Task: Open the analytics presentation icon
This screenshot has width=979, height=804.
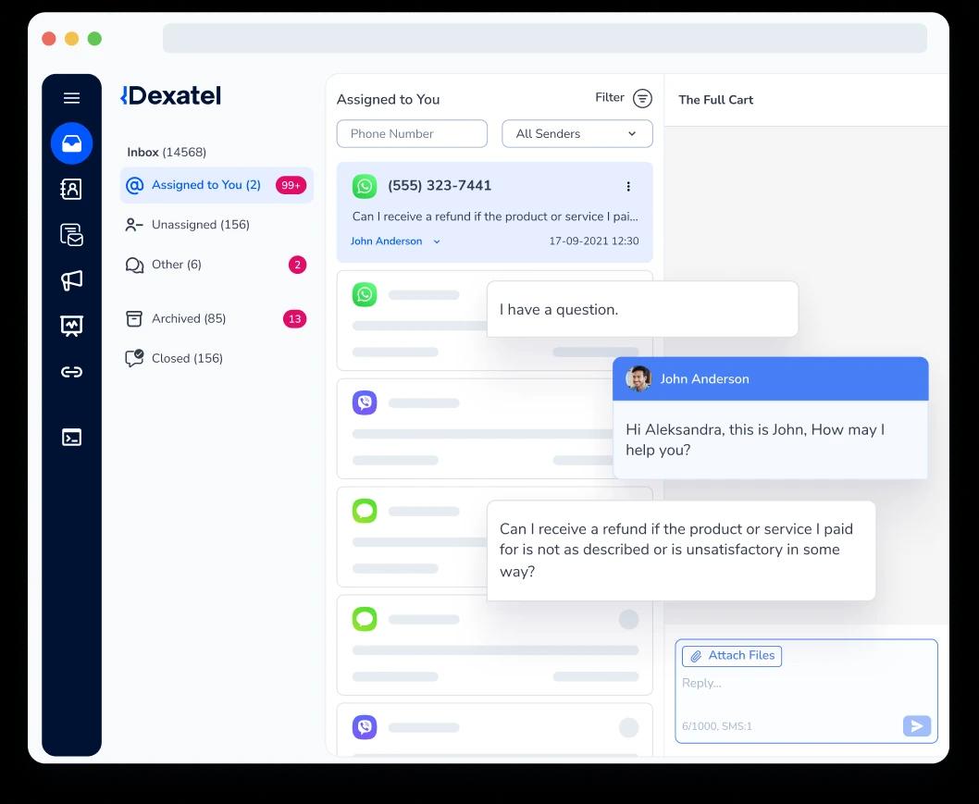Action: pyautogui.click(x=71, y=326)
